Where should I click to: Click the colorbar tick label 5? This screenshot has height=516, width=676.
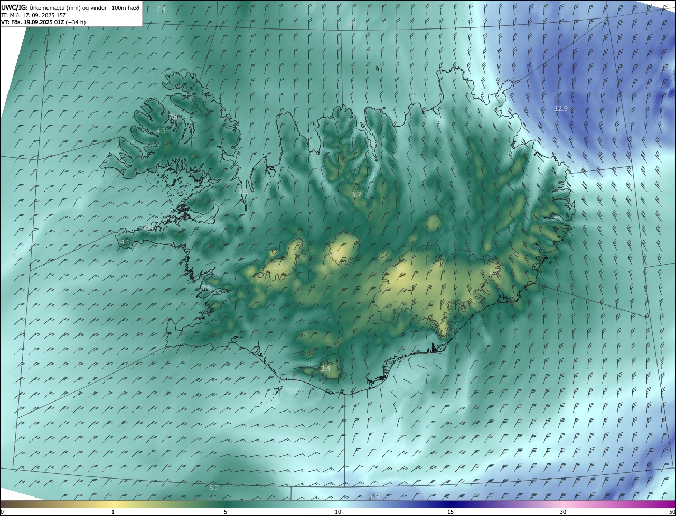pos(226,512)
